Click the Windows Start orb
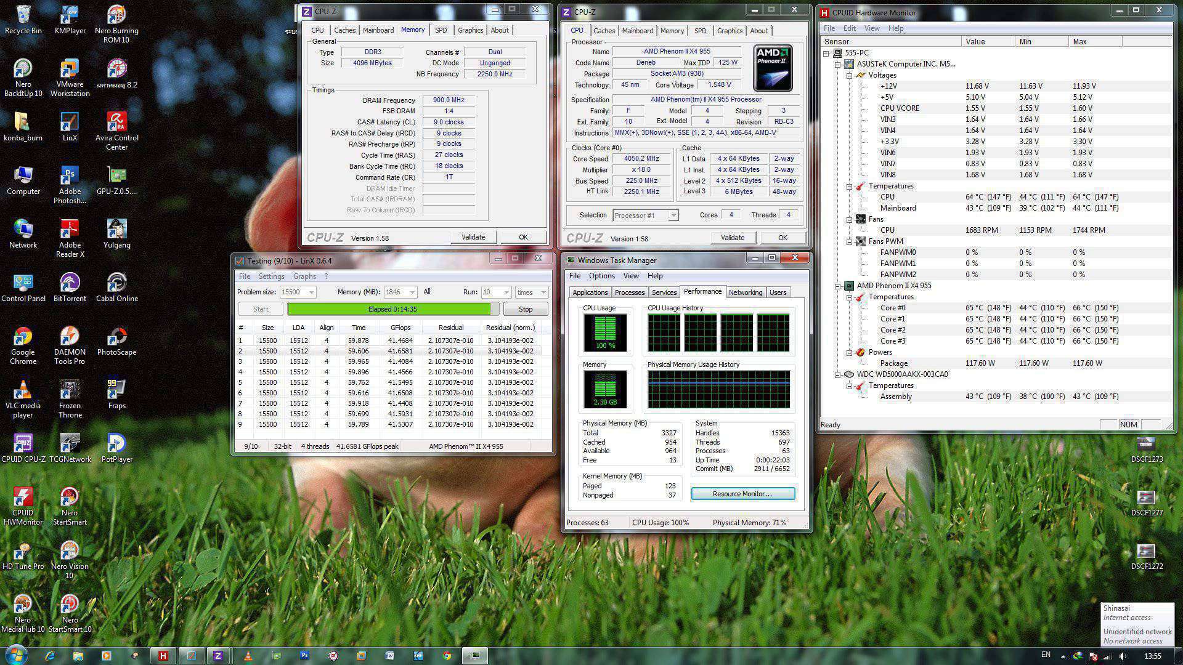 tap(15, 655)
